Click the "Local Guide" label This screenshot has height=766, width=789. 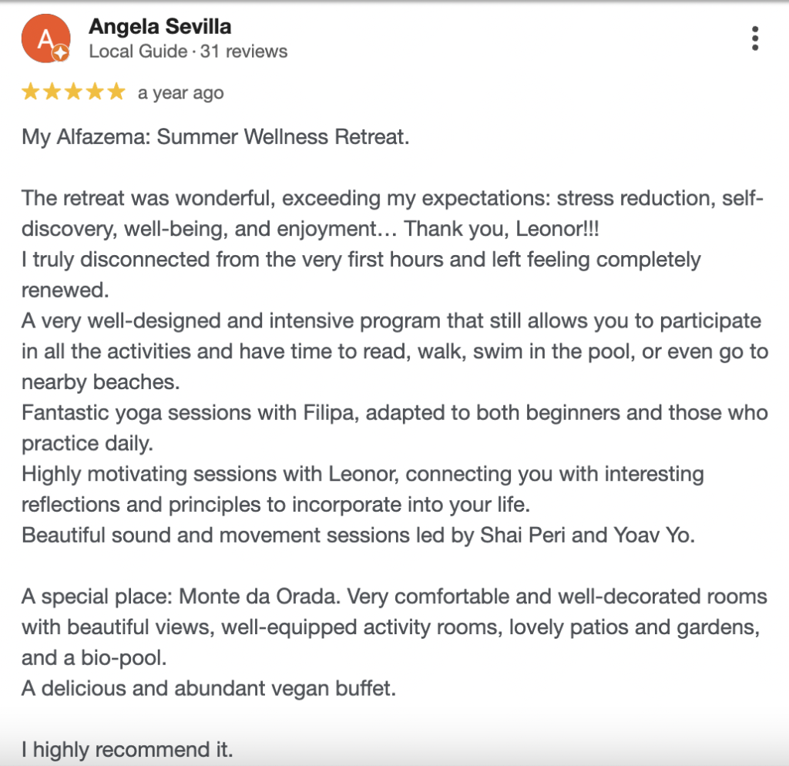pyautogui.click(x=138, y=52)
